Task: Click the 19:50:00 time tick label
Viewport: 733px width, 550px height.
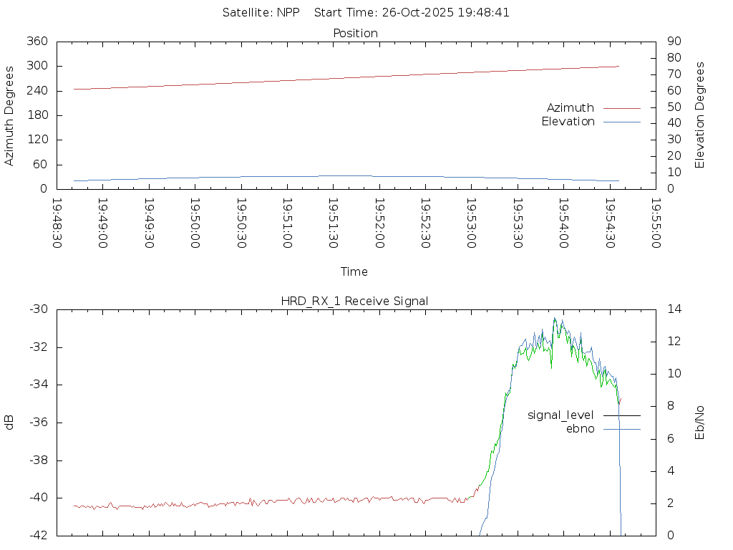Action: (x=195, y=223)
